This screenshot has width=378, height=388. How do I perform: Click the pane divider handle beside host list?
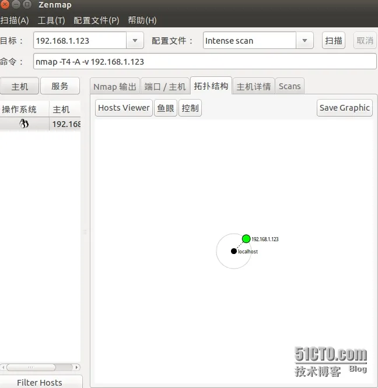point(85,232)
